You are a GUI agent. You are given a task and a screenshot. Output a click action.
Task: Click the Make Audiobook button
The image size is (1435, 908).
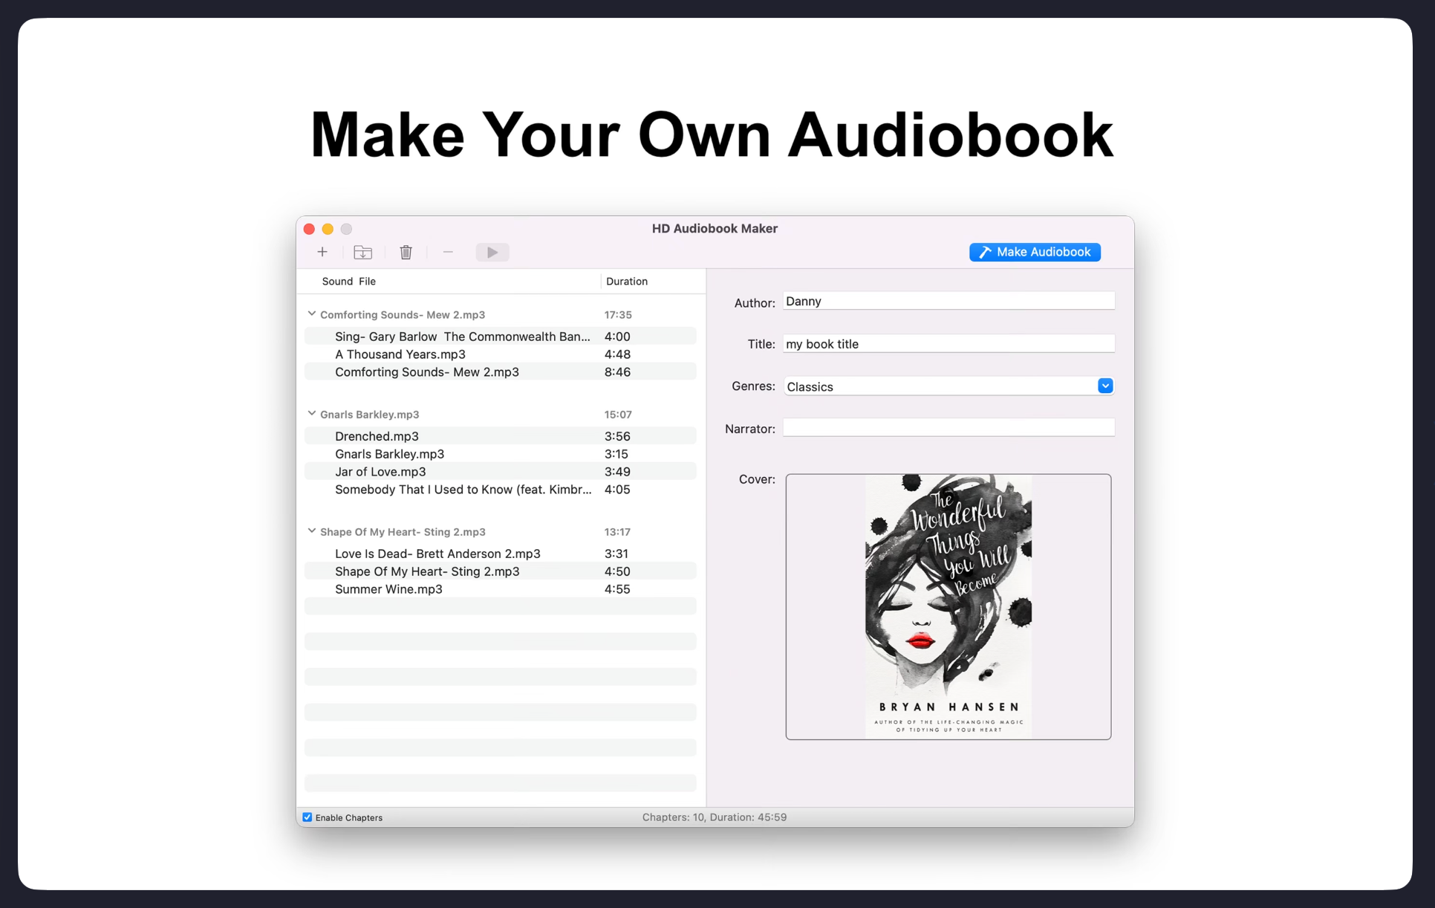pyautogui.click(x=1035, y=252)
